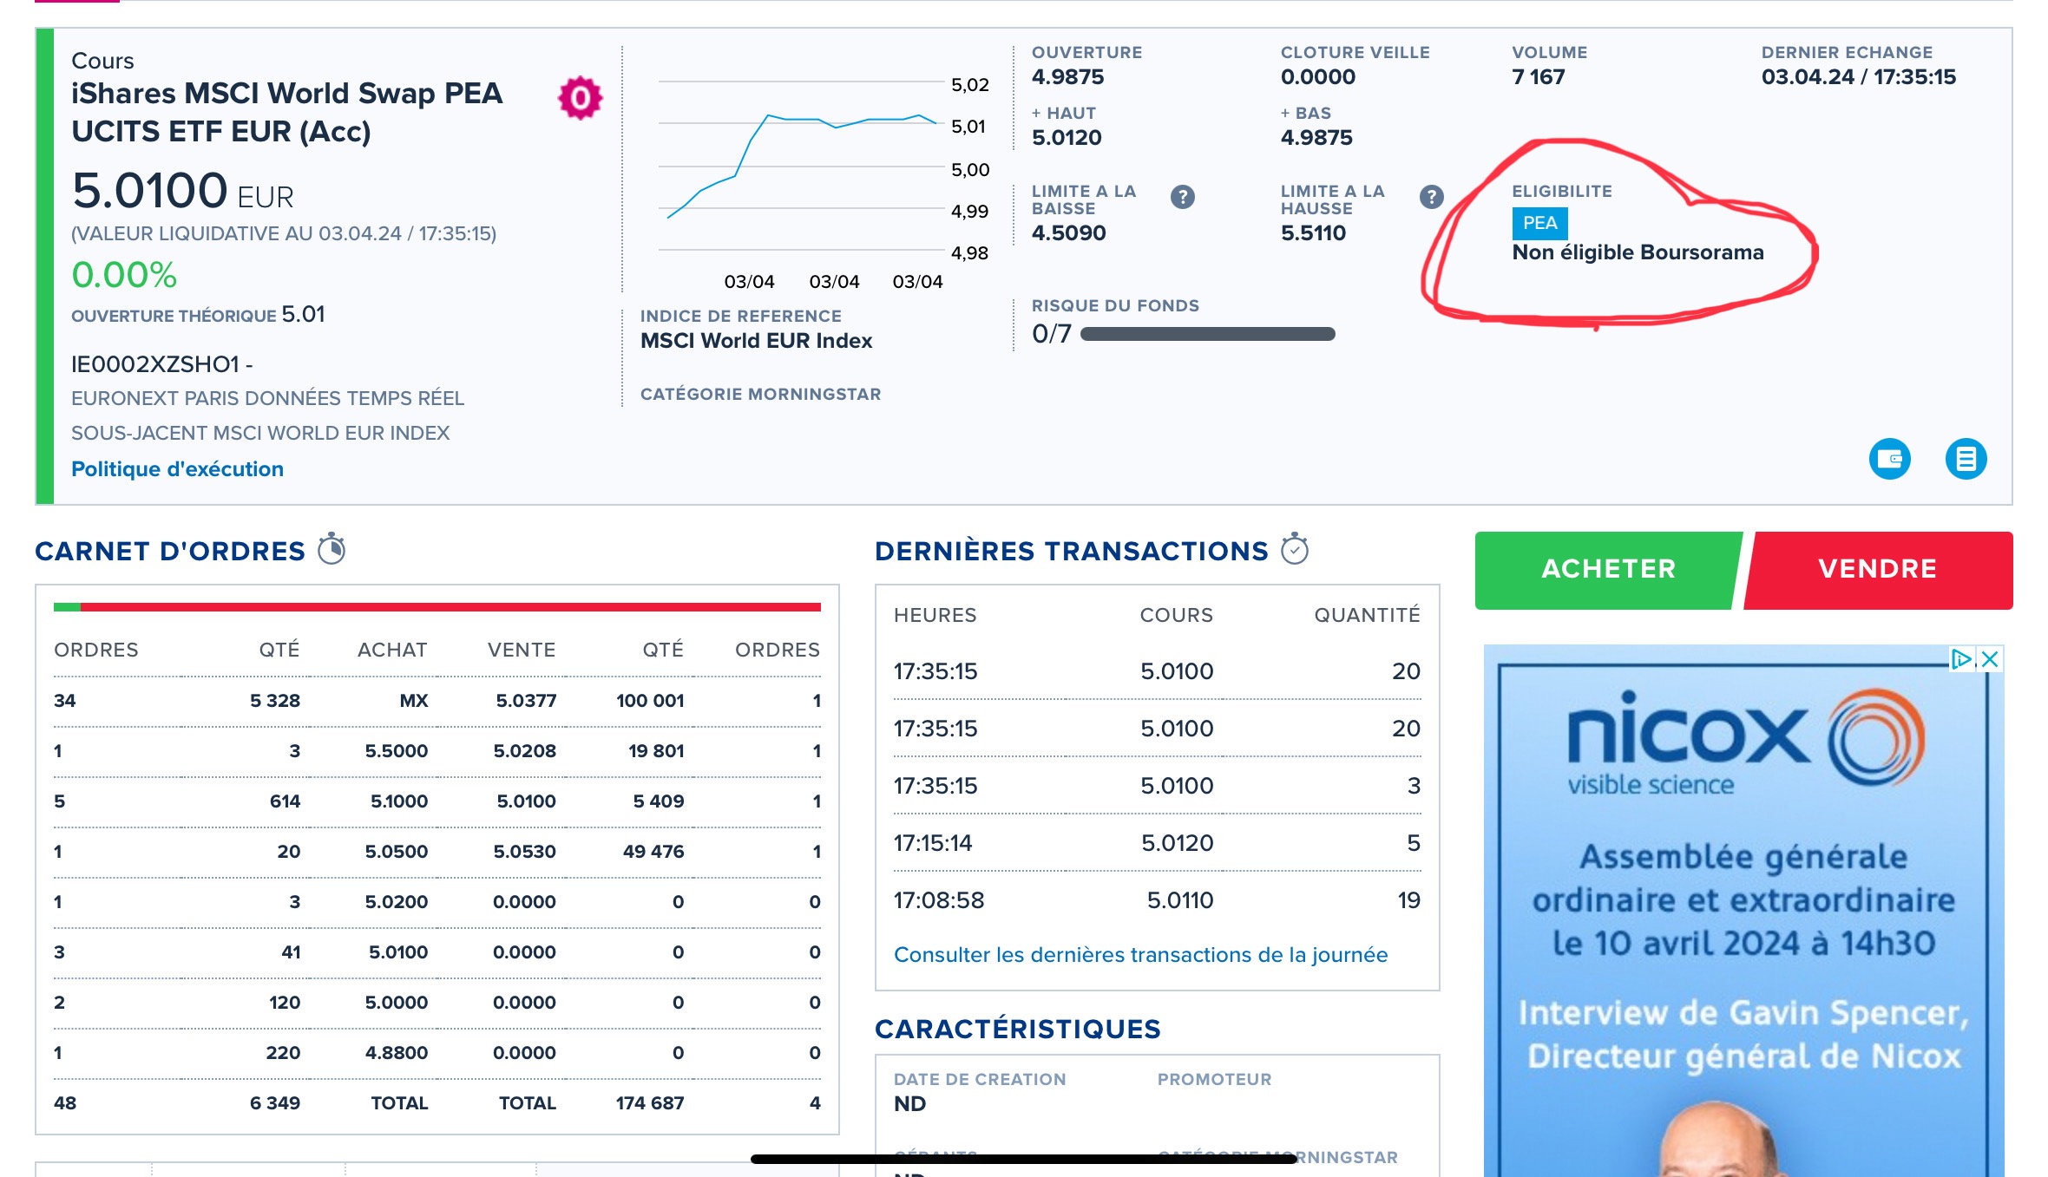Select the ISIN code IE0002XZSHO1
Viewport: 2048px width, 1177px height.
point(154,364)
